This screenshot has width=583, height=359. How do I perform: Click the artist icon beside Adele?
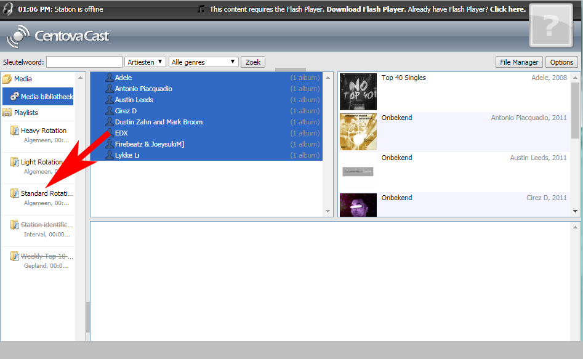coord(110,78)
